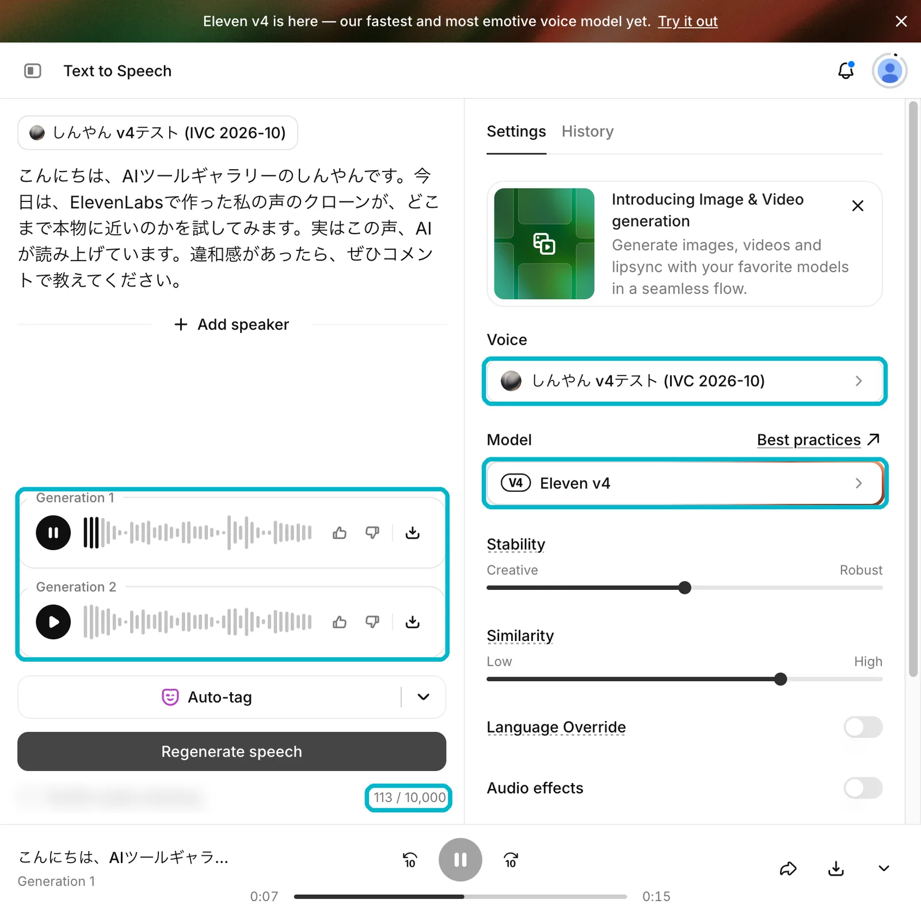This screenshot has width=921, height=912.
Task: Open the Best practices link
Action: coord(819,440)
